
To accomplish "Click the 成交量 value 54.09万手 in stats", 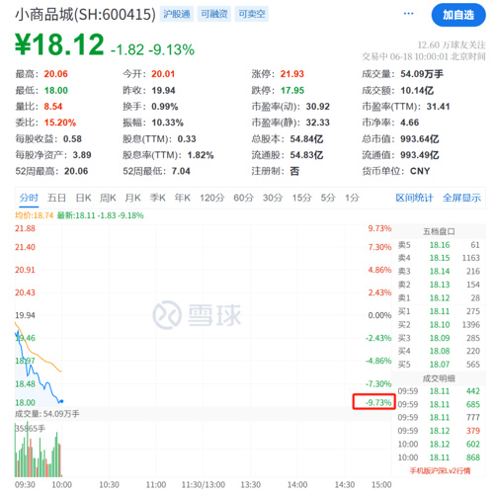I will point(422,74).
